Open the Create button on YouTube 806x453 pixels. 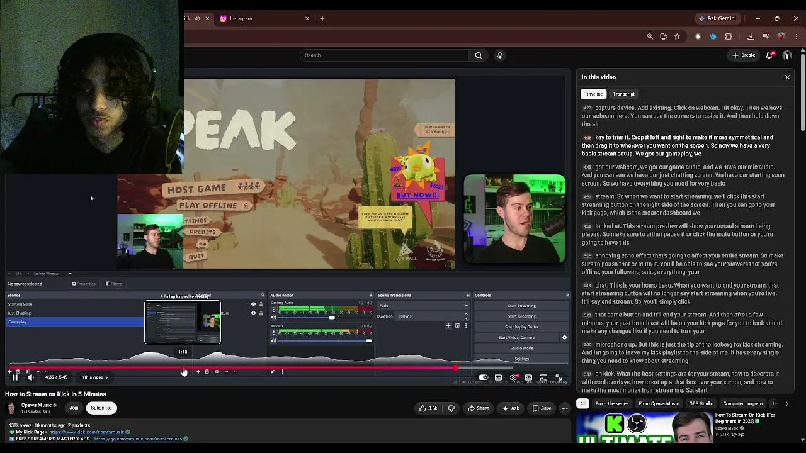tap(744, 55)
